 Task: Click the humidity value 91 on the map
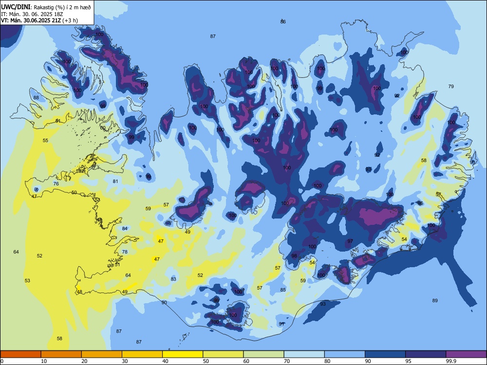281,324
